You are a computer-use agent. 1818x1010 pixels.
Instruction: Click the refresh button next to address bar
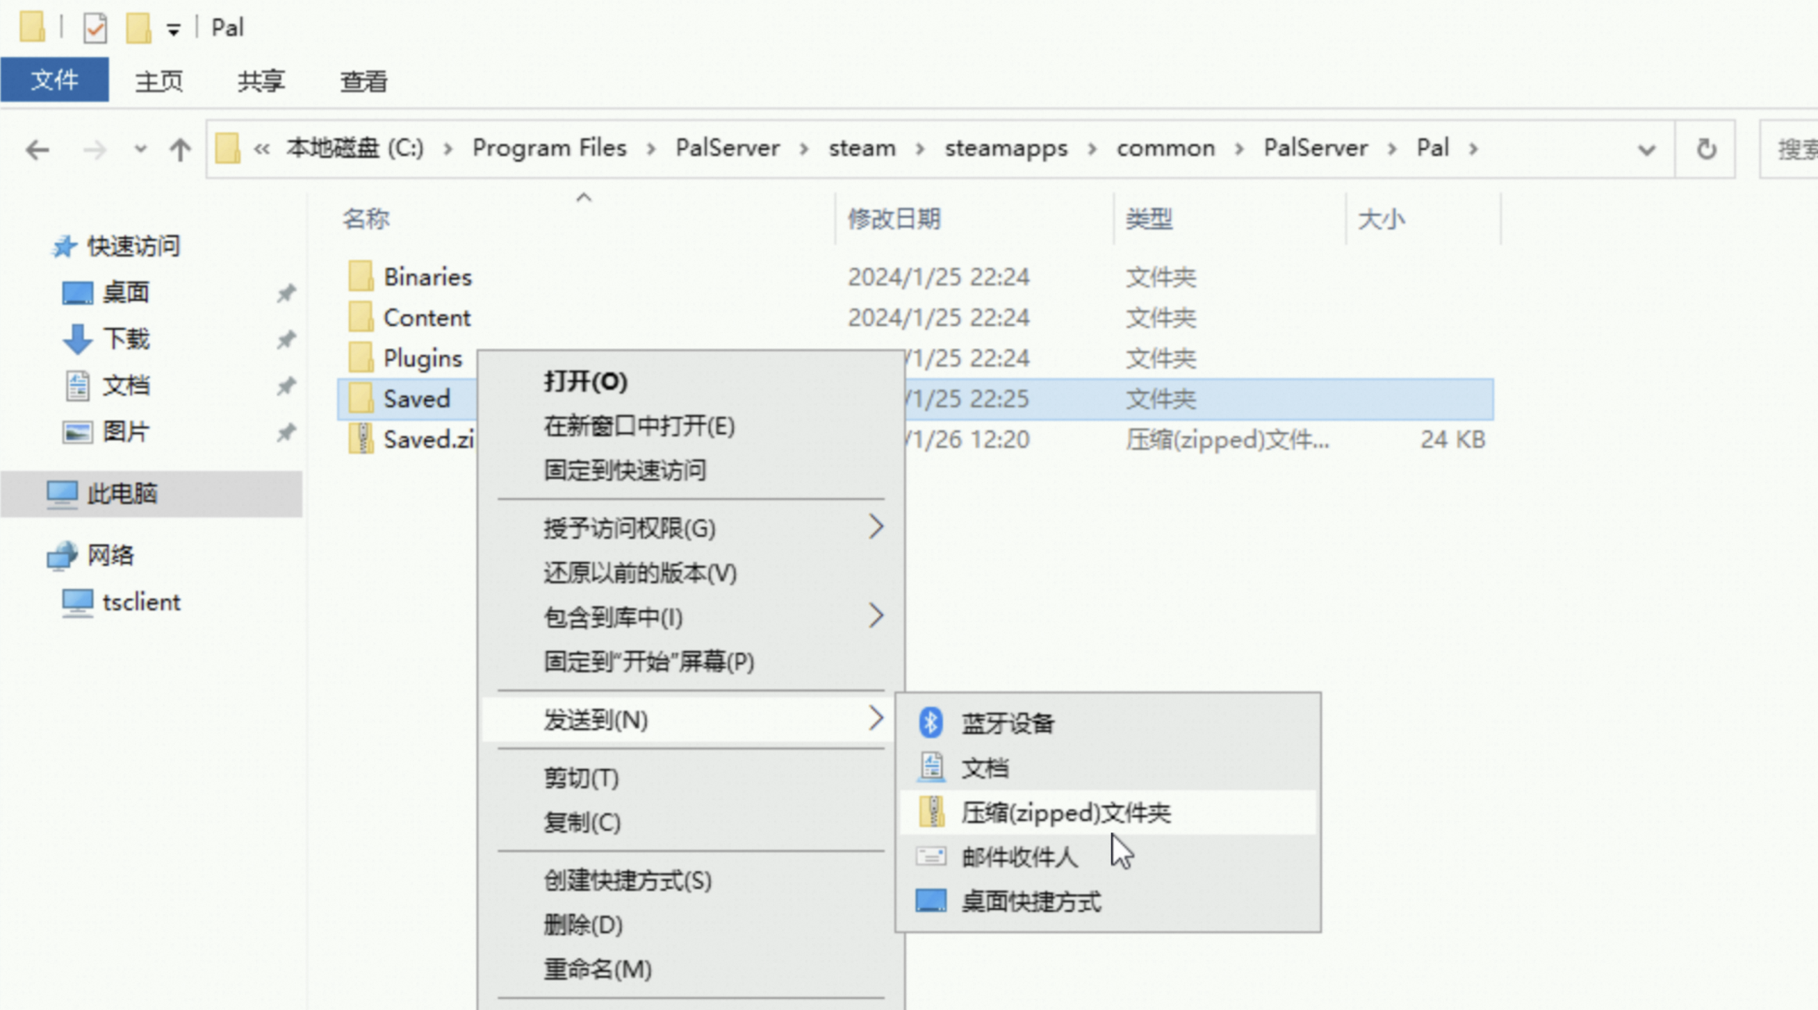(1706, 149)
